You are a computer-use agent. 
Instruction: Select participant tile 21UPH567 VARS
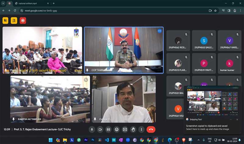pyautogui.click(x=230, y=41)
